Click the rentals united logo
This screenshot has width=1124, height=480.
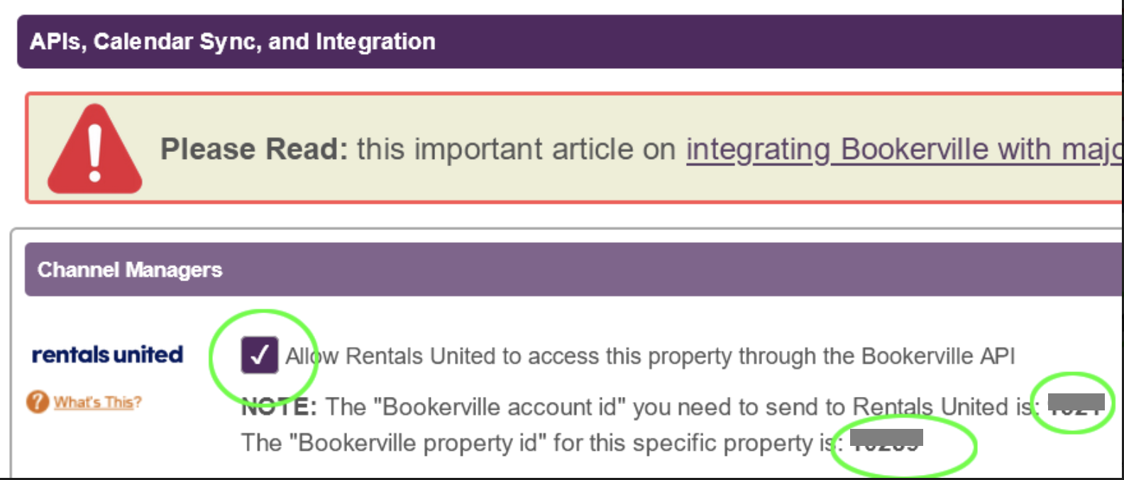tap(107, 354)
